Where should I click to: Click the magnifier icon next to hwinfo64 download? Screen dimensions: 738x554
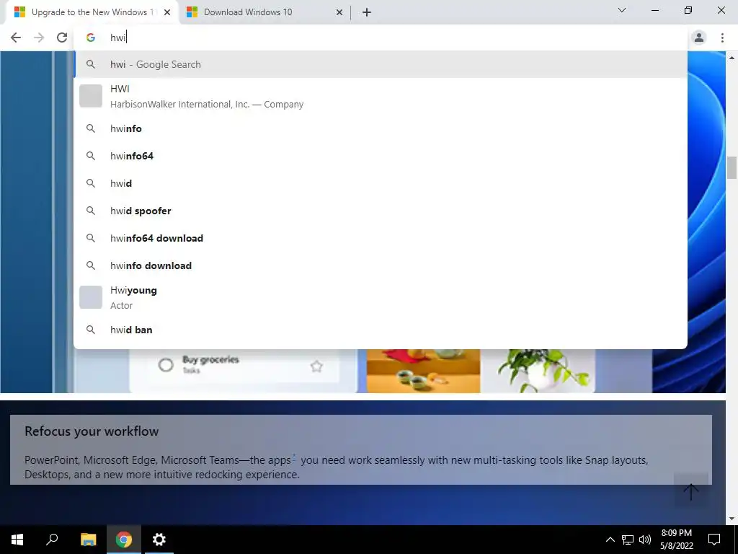click(x=91, y=238)
